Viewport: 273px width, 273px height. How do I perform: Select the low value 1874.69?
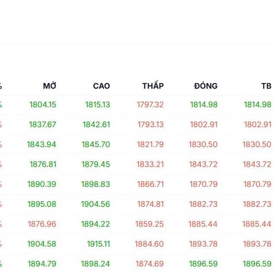[149, 264]
